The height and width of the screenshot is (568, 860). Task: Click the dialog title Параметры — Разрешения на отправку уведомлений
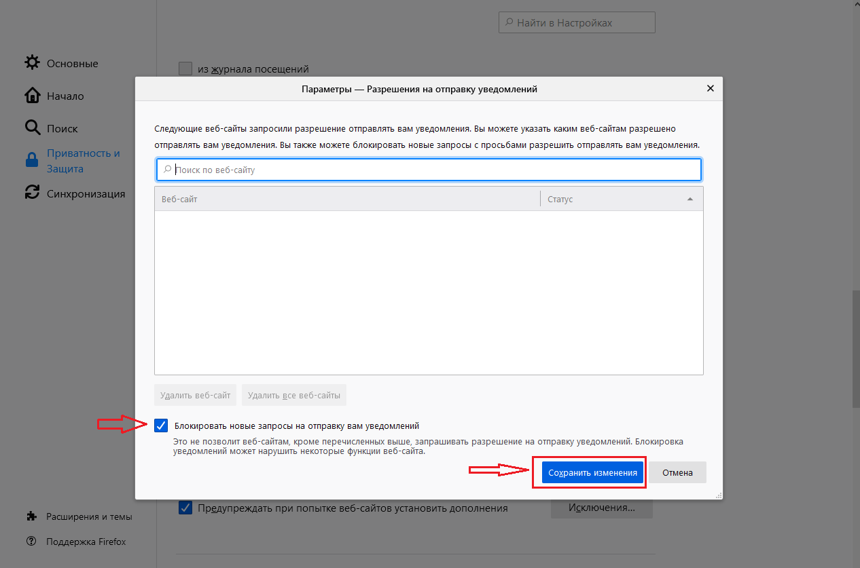click(419, 89)
